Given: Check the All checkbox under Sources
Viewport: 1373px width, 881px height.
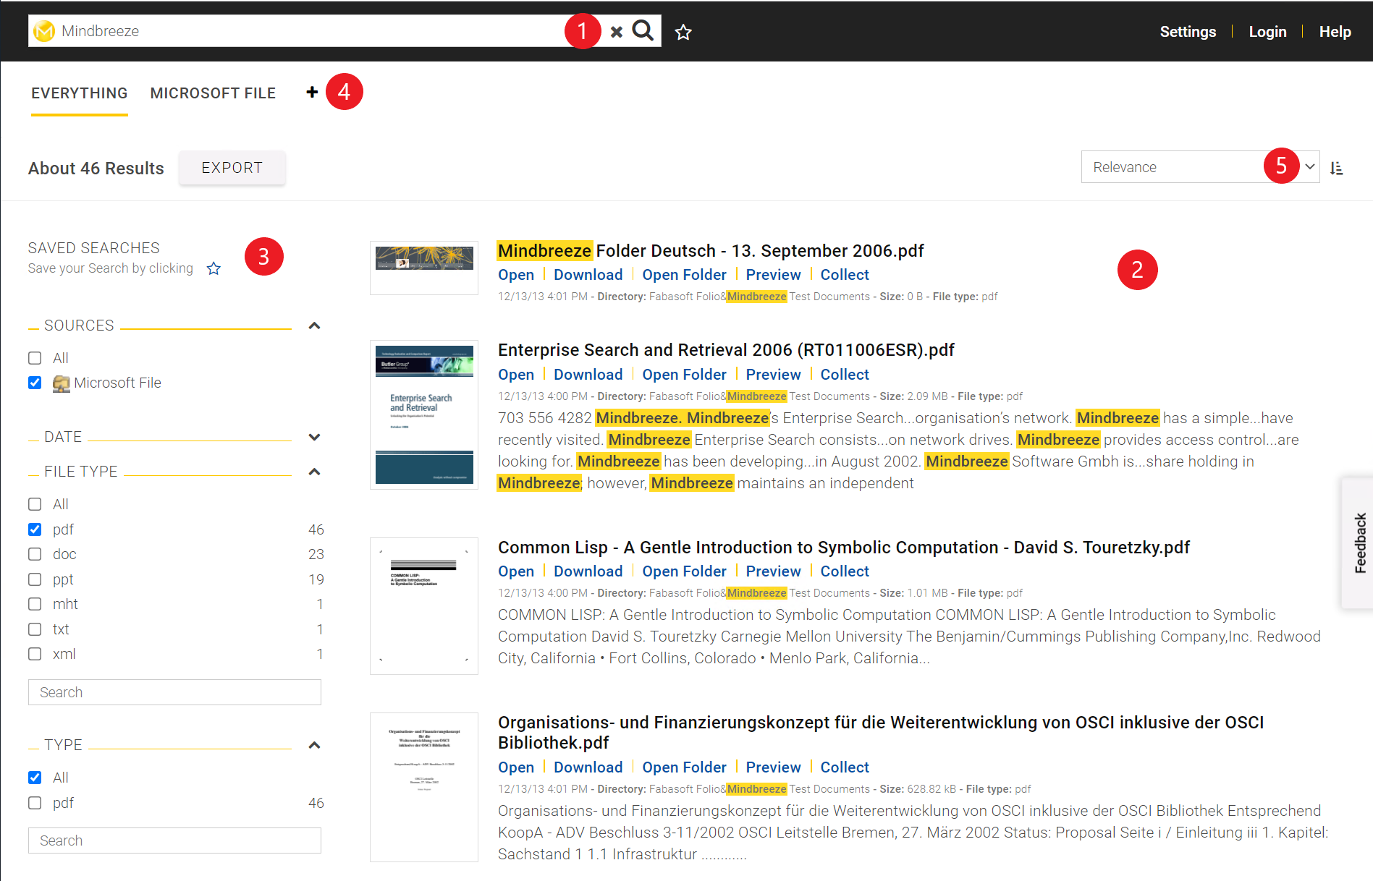Looking at the screenshot, I should pos(35,358).
